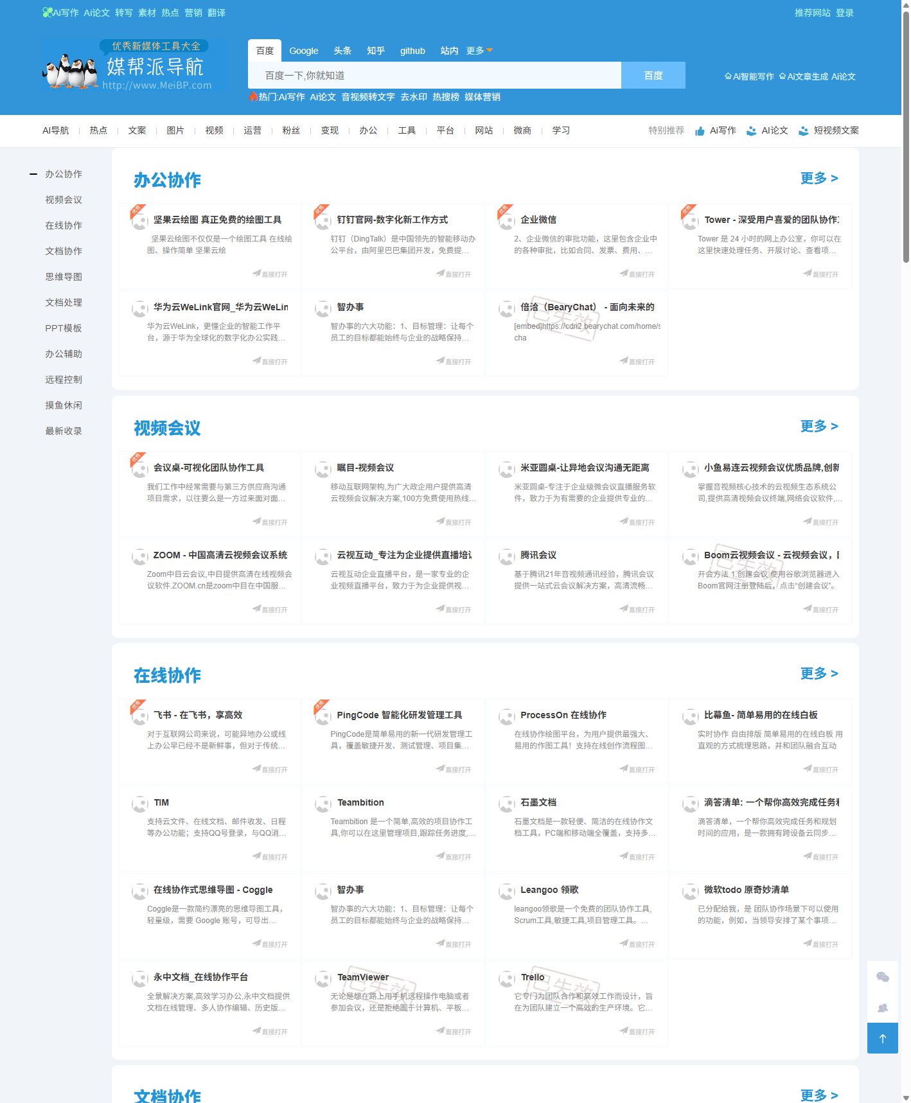Open Leangoo 领歌 card title
The width and height of the screenshot is (911, 1103).
coord(549,890)
